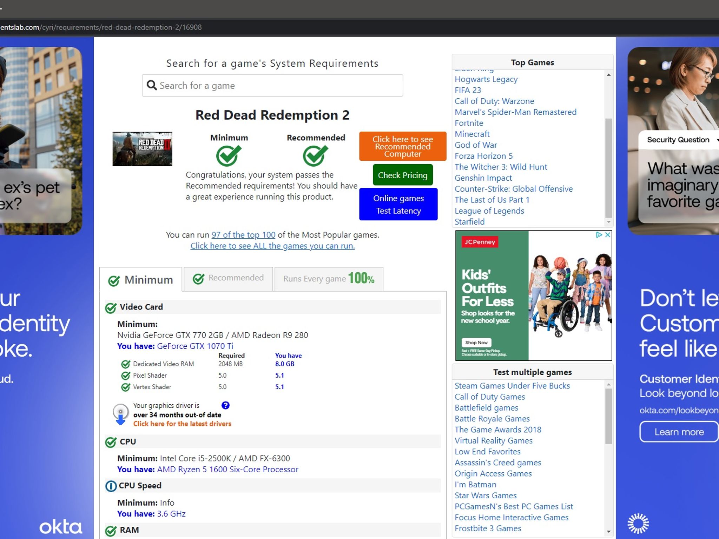719x539 pixels.
Task: Open Fortnite in Top Games
Action: coord(469,123)
